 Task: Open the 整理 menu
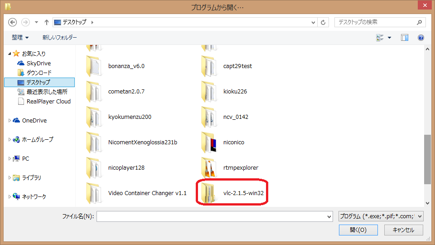[20, 37]
